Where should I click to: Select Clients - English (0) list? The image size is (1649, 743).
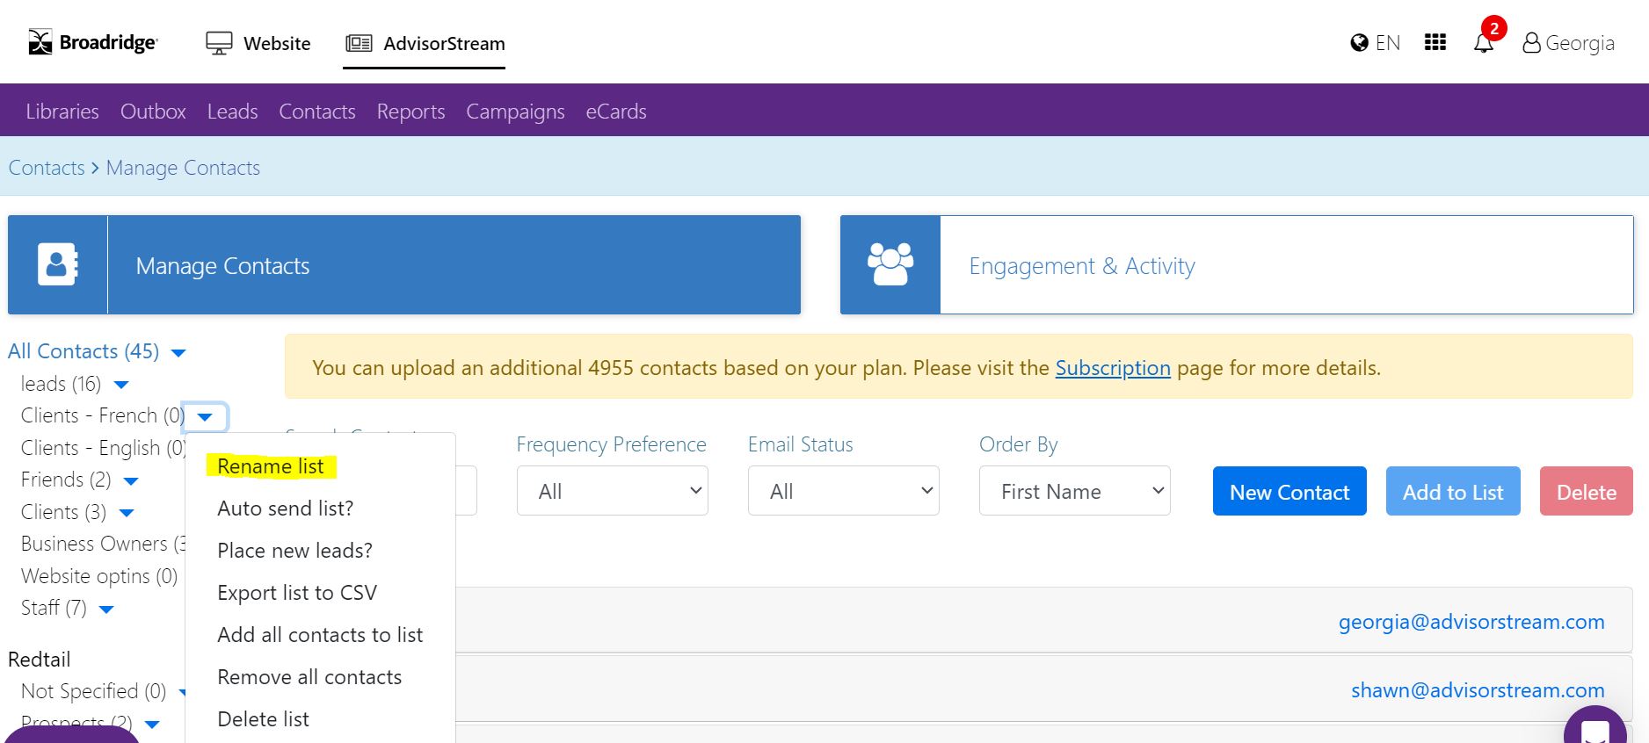click(104, 448)
